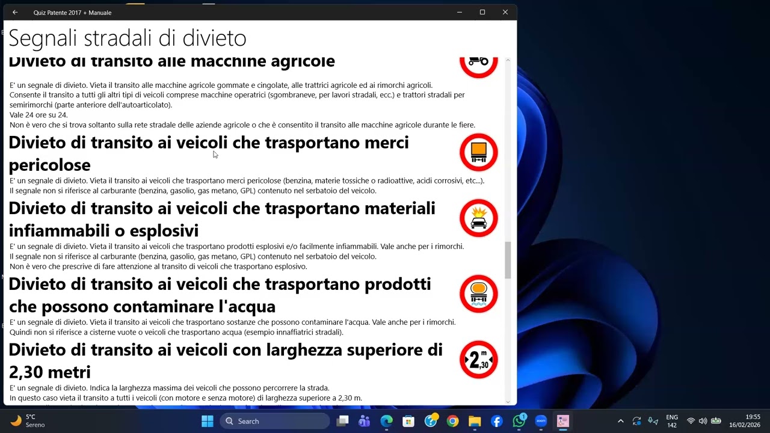The image size is (770, 433).
Task: Go back with the arrow in the title bar
Action: click(x=15, y=12)
